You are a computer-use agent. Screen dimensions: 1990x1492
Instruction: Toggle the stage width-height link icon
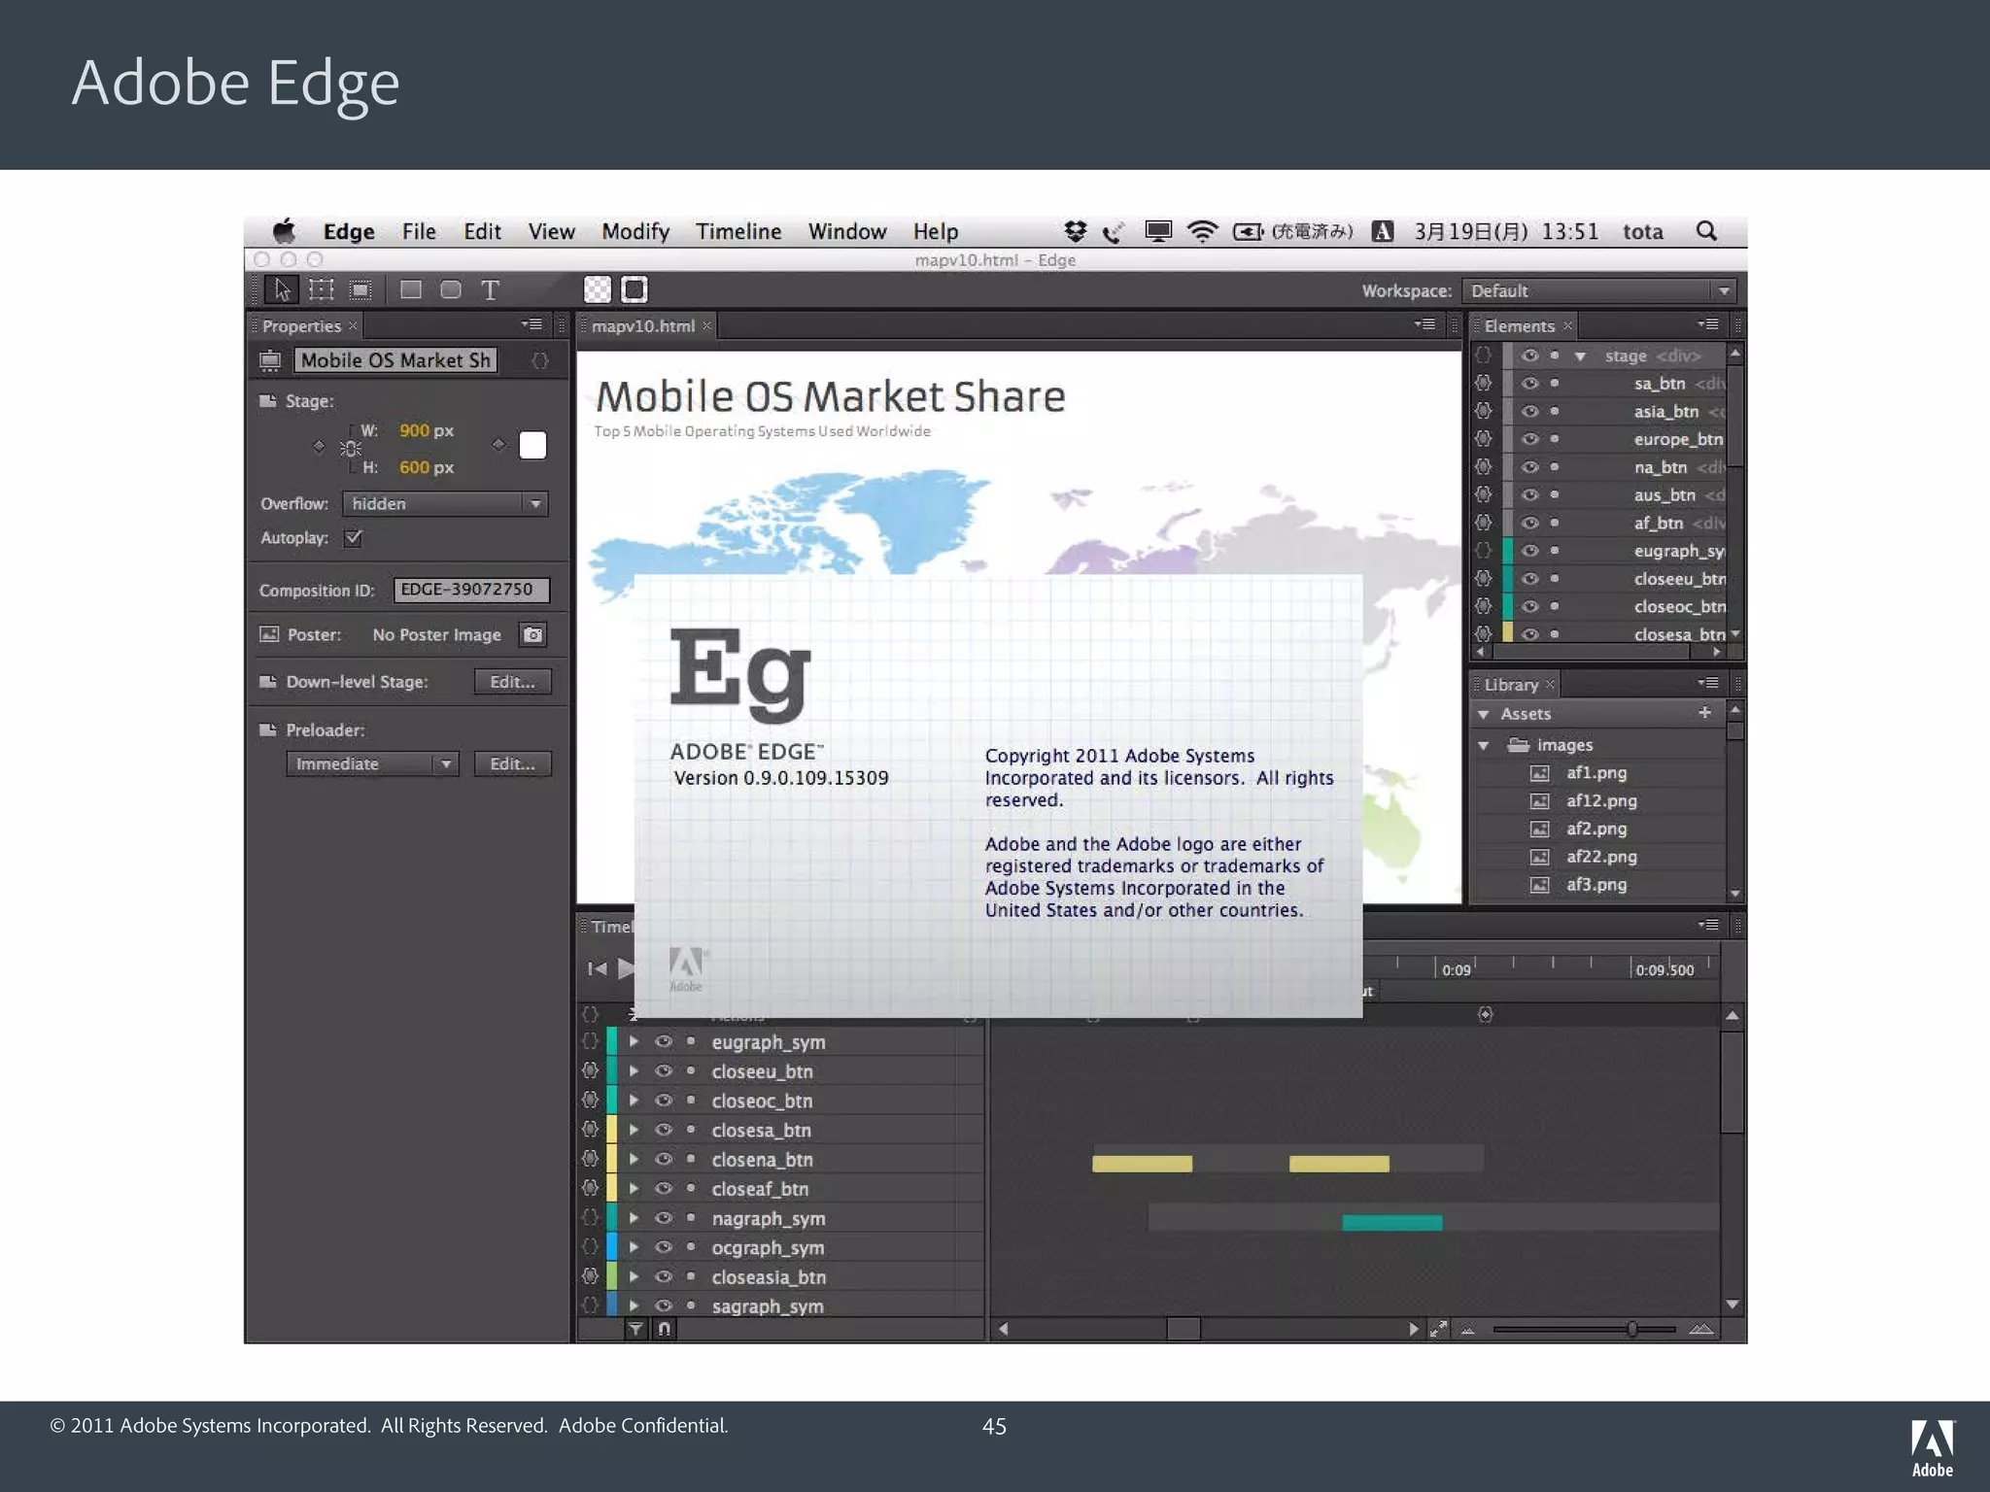pos(351,448)
